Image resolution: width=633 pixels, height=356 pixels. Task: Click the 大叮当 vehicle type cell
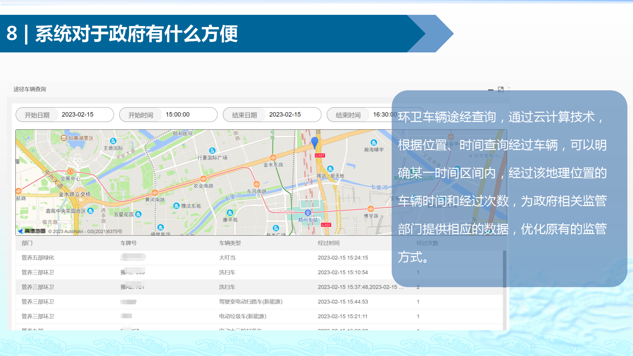(227, 258)
